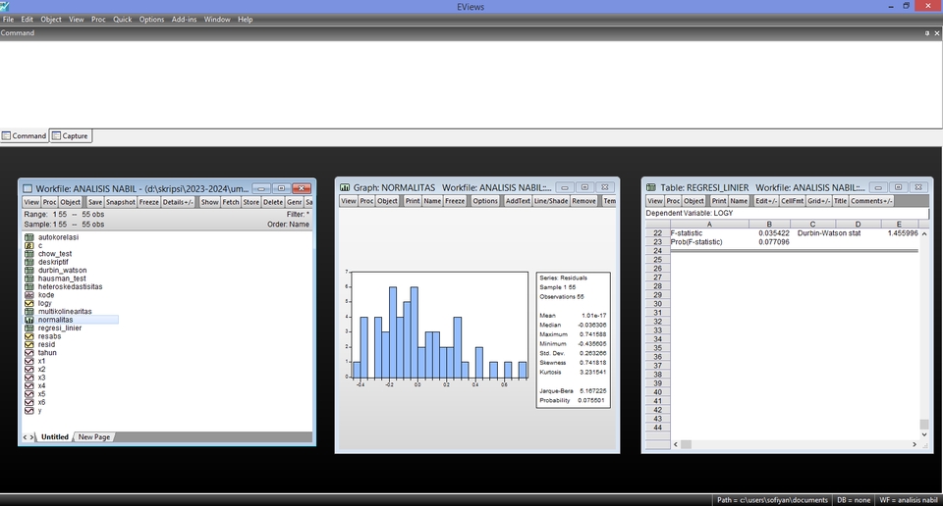Click the workfile page tabs left arrow
The image size is (943, 506).
pos(25,437)
